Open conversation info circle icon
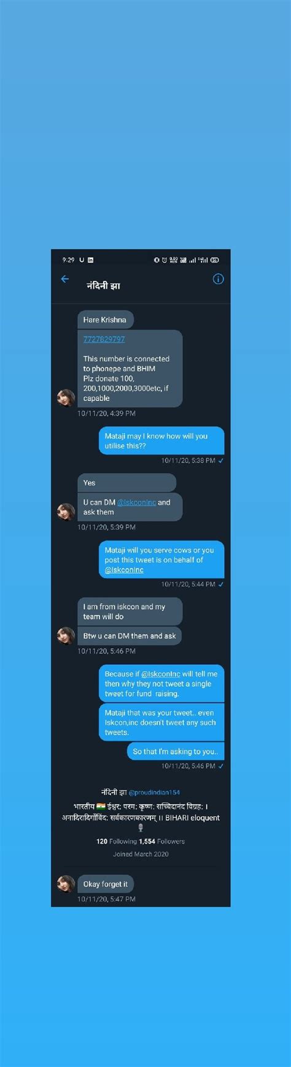Image resolution: width=291 pixels, height=1067 pixels. [218, 279]
